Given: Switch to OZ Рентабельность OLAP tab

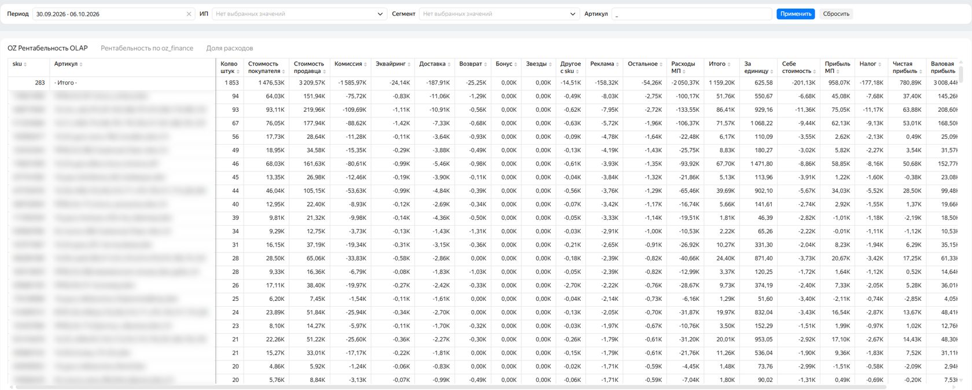Looking at the screenshot, I should pos(47,48).
